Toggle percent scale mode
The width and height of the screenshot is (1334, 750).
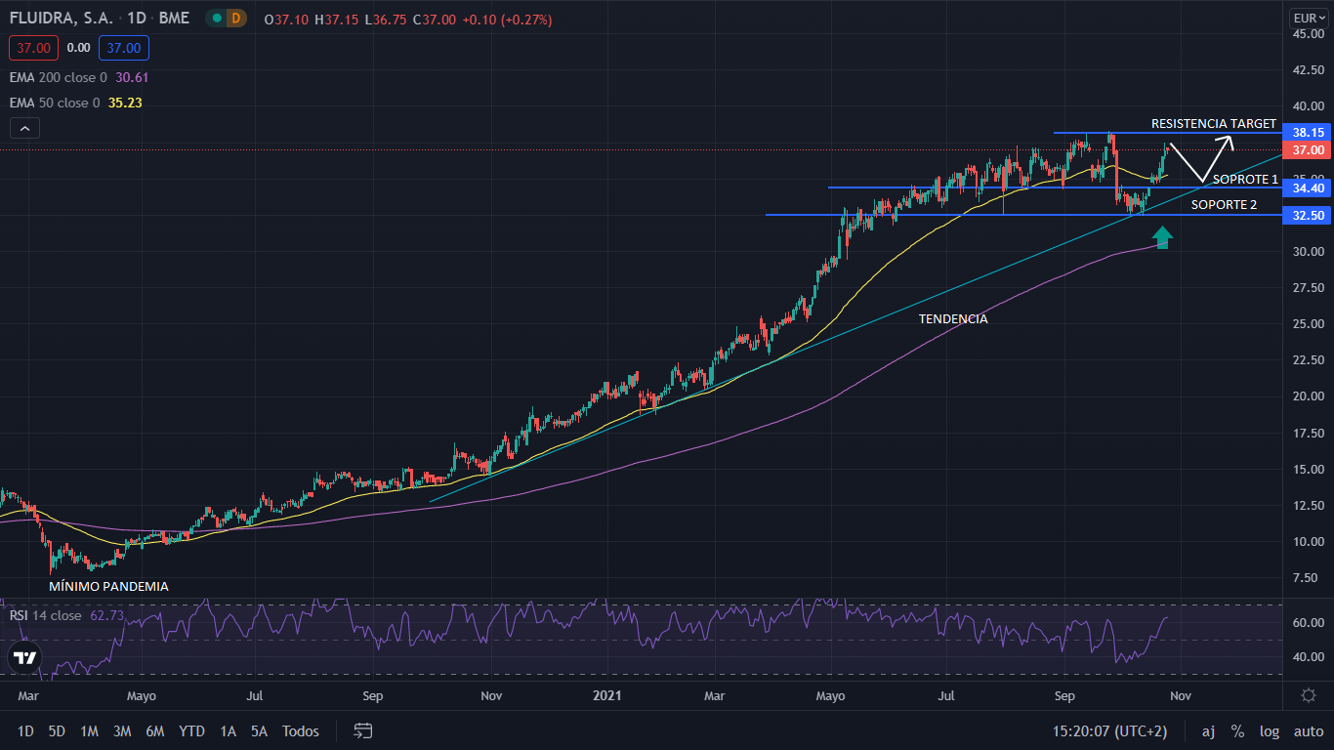click(1237, 730)
